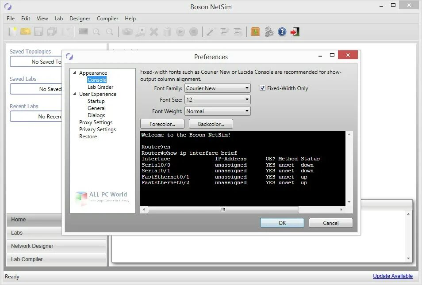Select Lab Grader in the preferences tree

[x=100, y=87]
